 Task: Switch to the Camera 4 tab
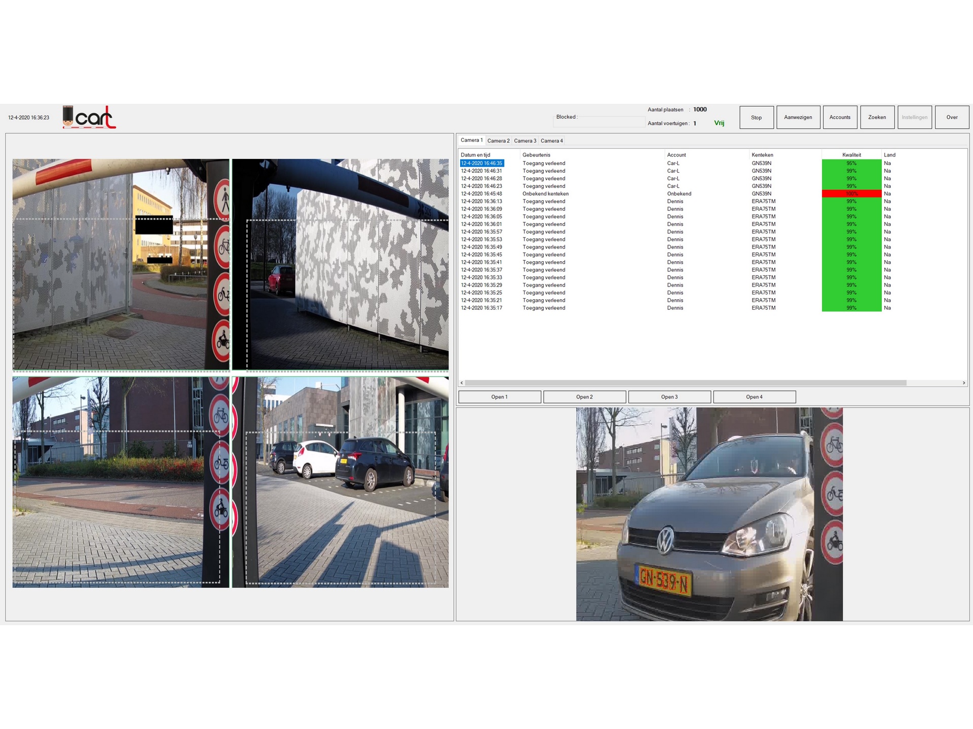pos(551,141)
